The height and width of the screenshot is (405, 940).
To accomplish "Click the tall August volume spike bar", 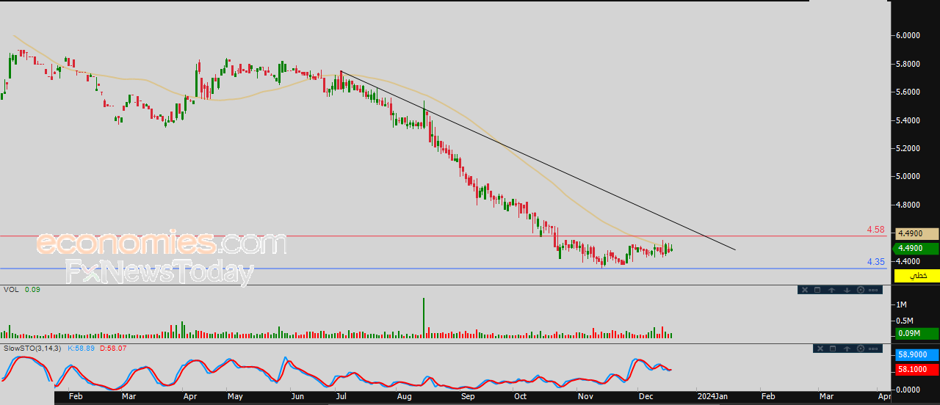I will click(424, 318).
